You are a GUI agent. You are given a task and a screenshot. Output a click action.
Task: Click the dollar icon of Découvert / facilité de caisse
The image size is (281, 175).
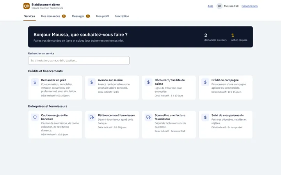[x=148, y=82]
